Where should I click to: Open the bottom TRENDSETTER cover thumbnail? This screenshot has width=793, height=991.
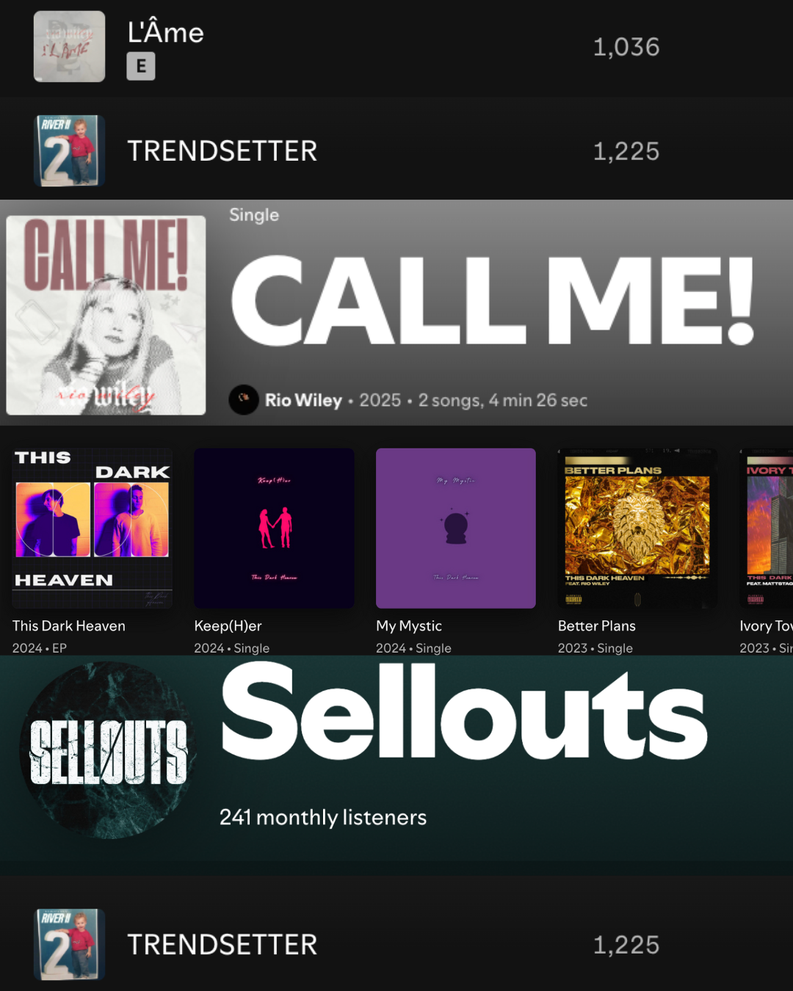pyautogui.click(x=69, y=944)
